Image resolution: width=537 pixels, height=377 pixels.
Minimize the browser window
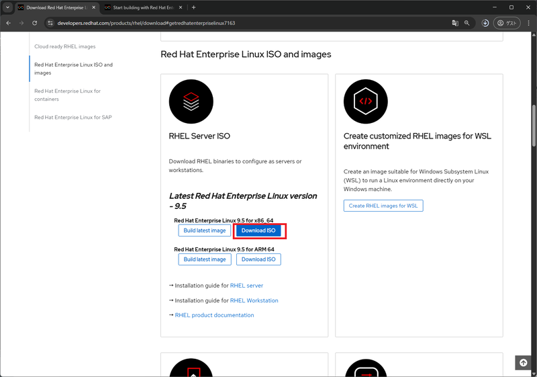tap(495, 7)
